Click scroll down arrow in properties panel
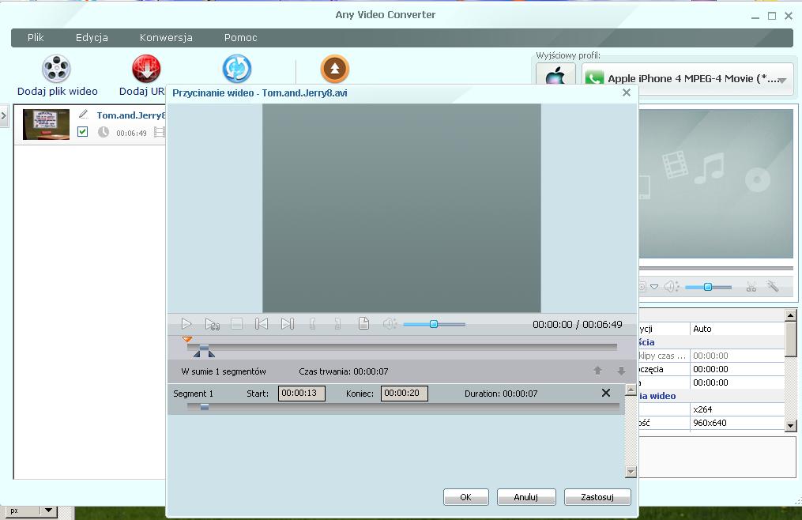Viewport: 802px width, 520px height. coord(790,425)
